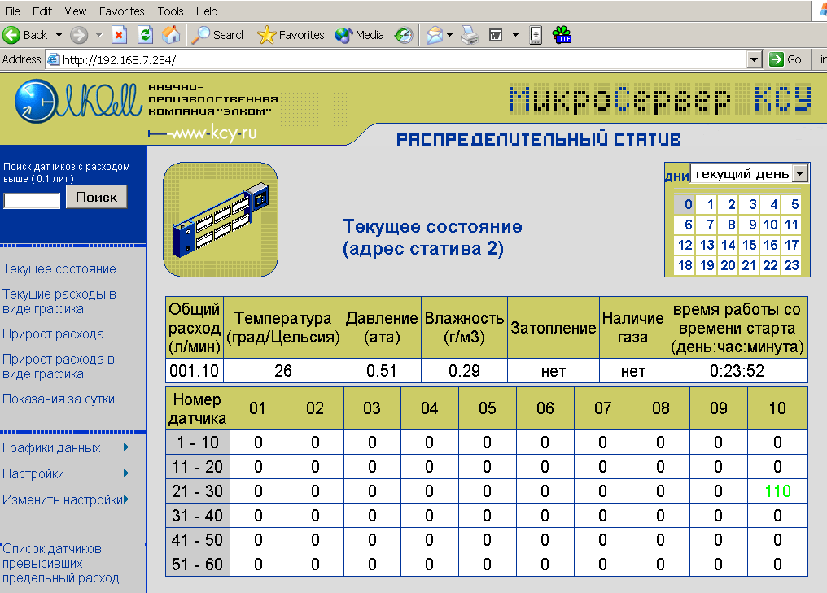Screen dimensions: 827x593
Task: Click the uptime value 0:23:52
Action: [737, 371]
